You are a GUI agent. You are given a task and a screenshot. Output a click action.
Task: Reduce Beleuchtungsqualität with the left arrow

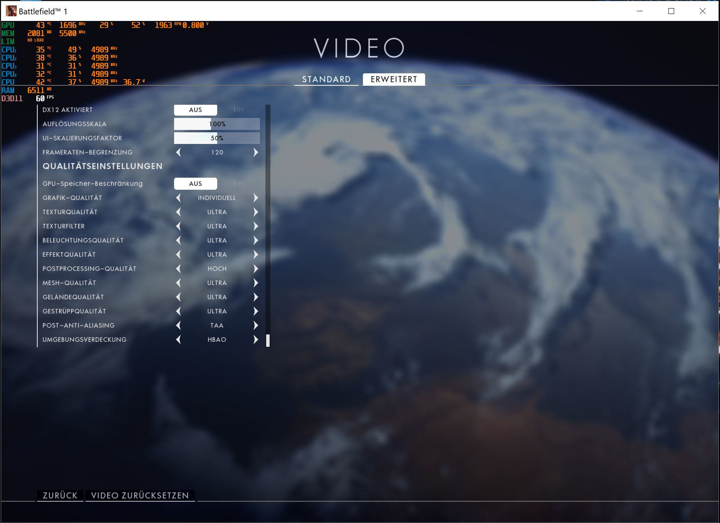pyautogui.click(x=178, y=241)
